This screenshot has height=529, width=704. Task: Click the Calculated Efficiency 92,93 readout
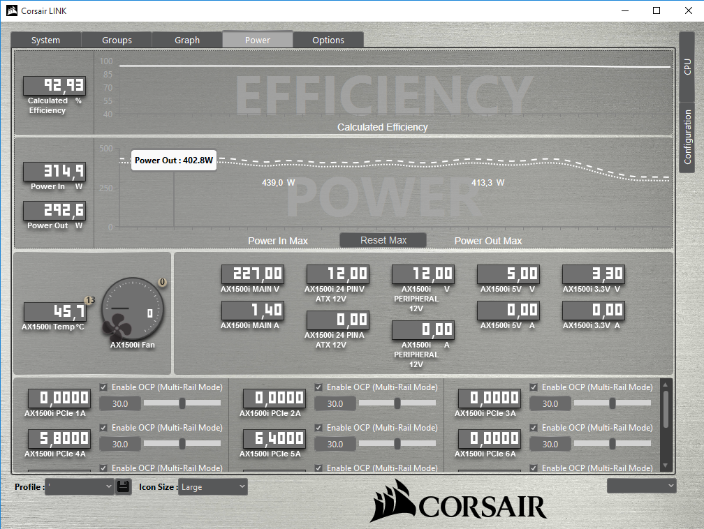click(54, 85)
